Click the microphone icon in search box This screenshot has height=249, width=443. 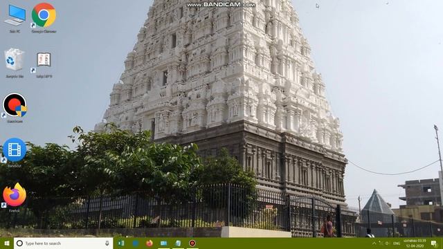pos(107,243)
